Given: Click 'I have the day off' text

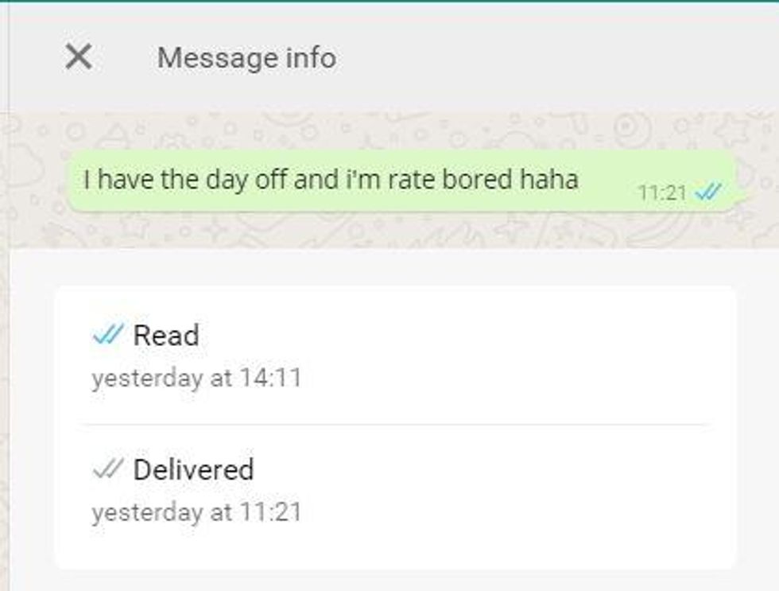Looking at the screenshot, I should click(184, 180).
